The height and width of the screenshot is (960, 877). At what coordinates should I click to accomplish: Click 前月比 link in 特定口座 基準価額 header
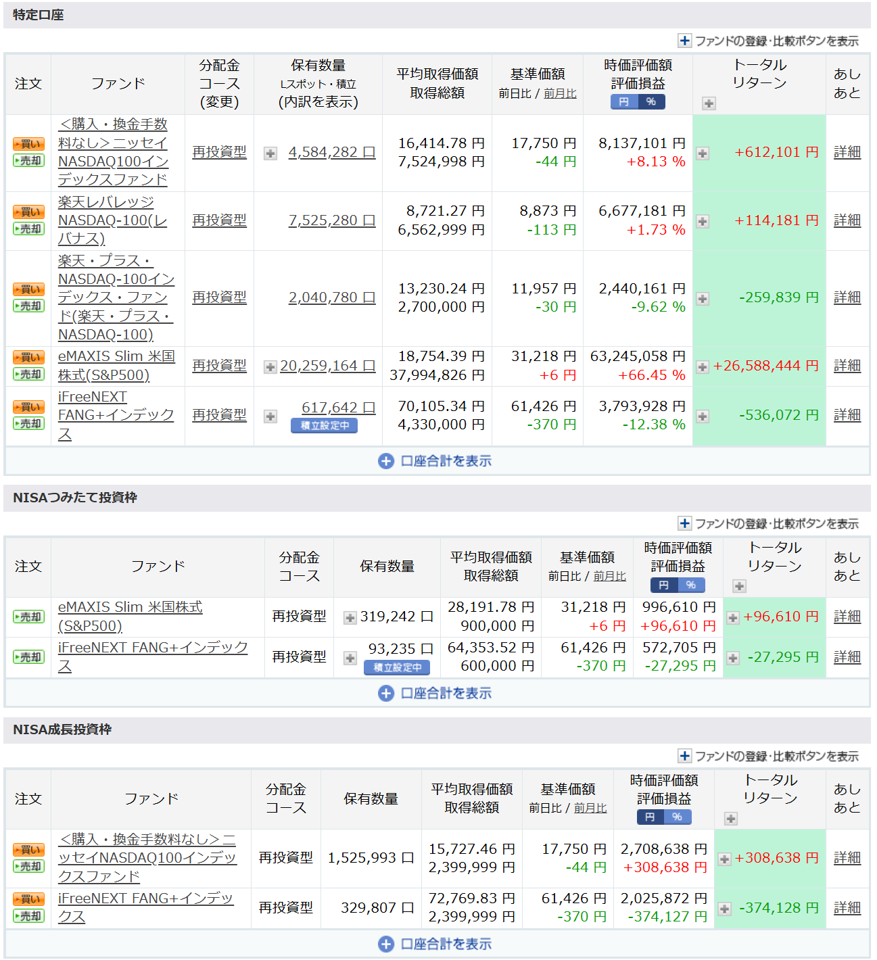tap(560, 93)
